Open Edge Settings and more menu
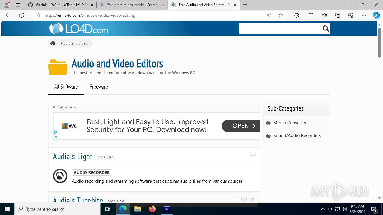The height and width of the screenshot is (215, 383). (364, 15)
